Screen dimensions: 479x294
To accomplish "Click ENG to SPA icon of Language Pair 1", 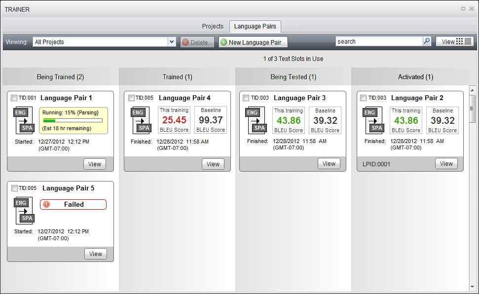I will (x=22, y=121).
